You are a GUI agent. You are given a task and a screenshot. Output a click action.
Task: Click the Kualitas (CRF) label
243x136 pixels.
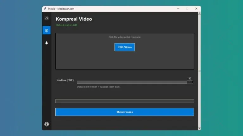pyautogui.click(x=65, y=80)
